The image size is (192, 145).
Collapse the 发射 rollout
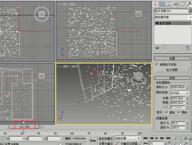tap(172, 78)
